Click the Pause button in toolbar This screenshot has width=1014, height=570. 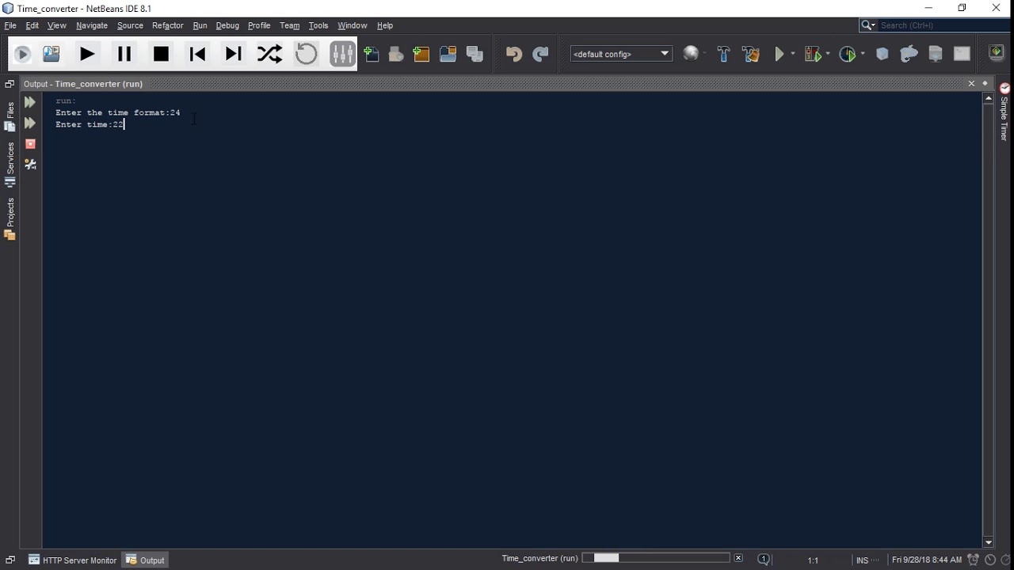[124, 54]
